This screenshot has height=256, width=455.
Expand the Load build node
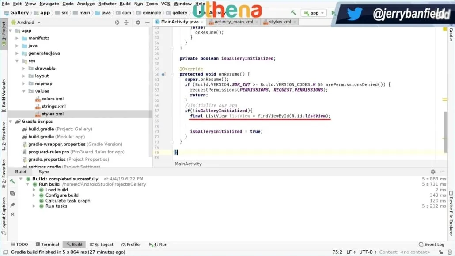(34, 190)
